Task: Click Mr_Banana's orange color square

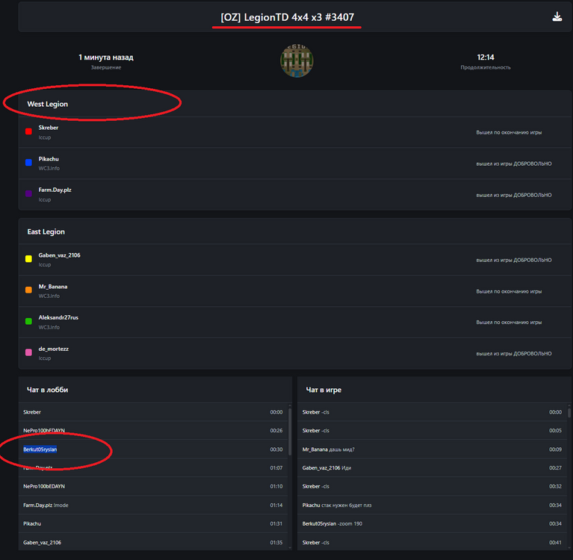Action: point(28,290)
